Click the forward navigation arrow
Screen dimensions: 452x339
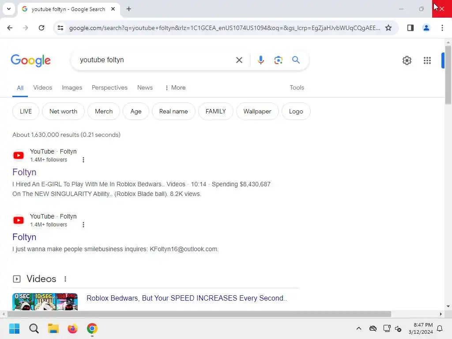point(26,28)
